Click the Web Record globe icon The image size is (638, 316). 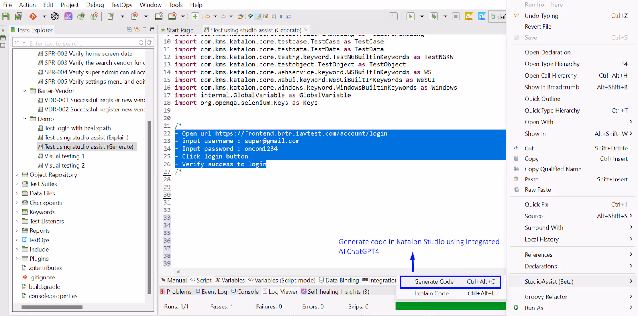[x=94, y=16]
